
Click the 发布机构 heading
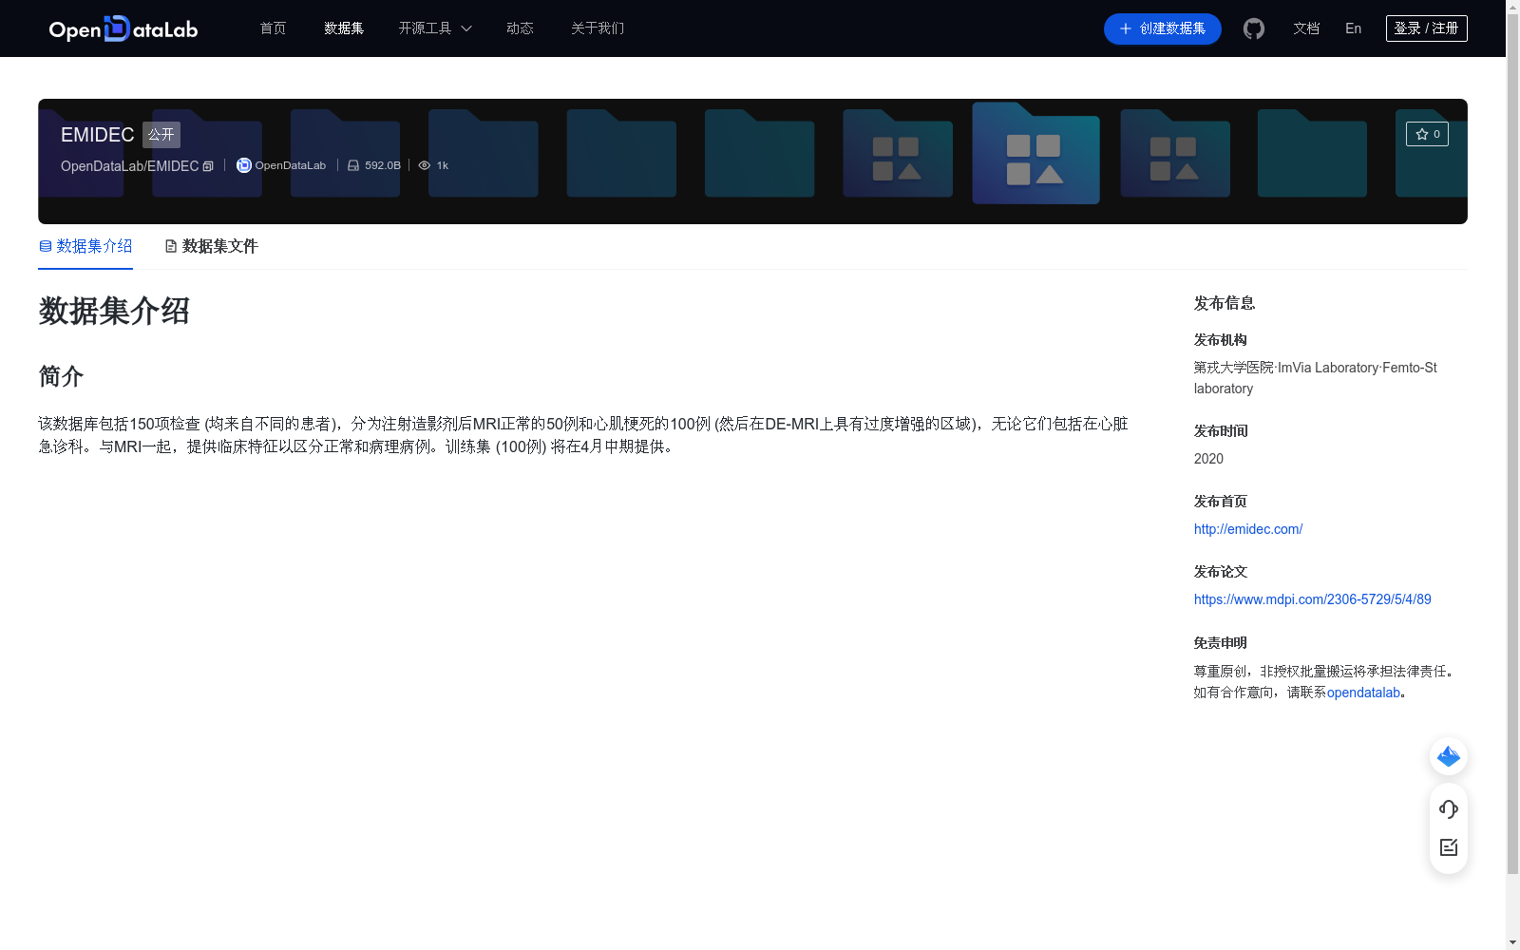1221,340
